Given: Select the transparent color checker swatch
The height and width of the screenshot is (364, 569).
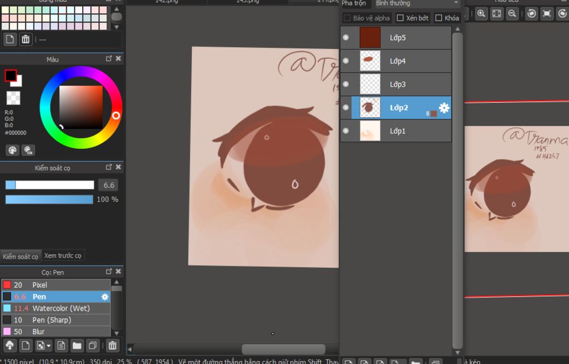Looking at the screenshot, I should point(13,98).
